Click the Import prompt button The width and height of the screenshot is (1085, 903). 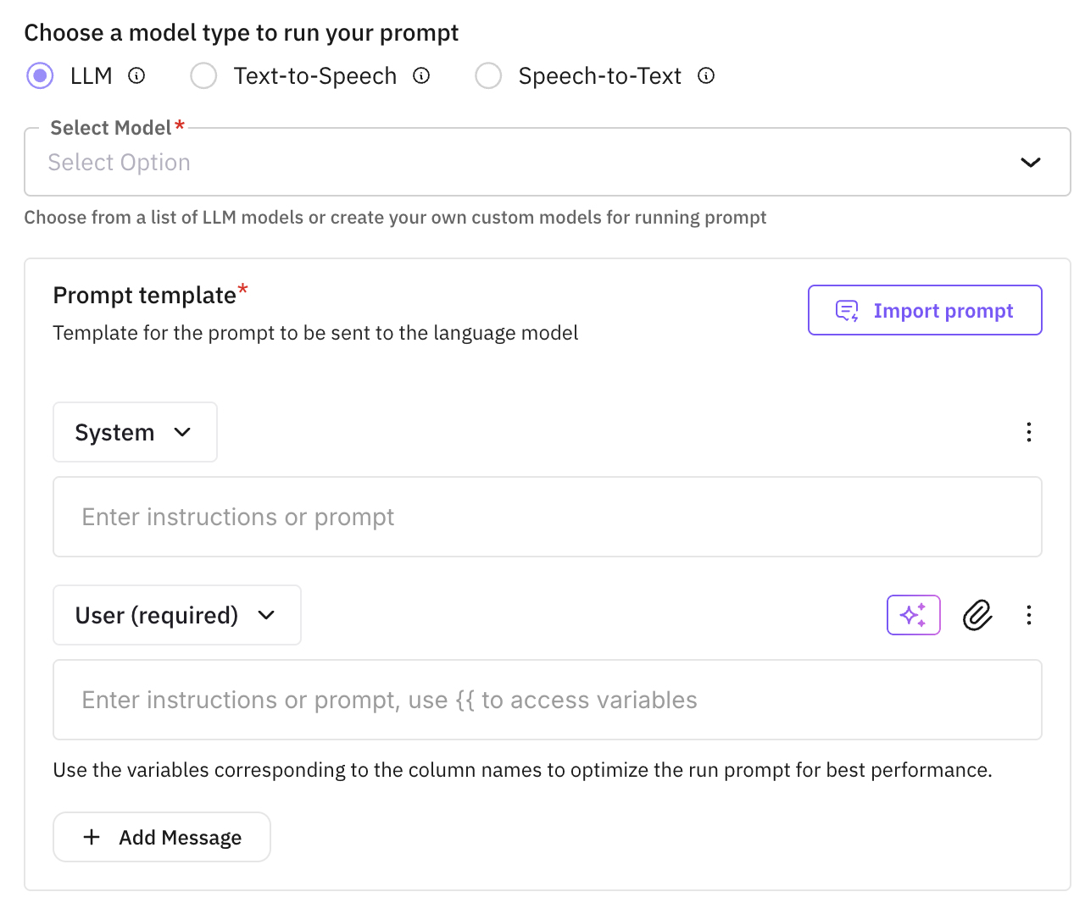925,311
